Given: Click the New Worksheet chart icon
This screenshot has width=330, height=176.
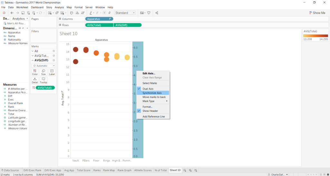Looking at the screenshot, I should (50, 13).
